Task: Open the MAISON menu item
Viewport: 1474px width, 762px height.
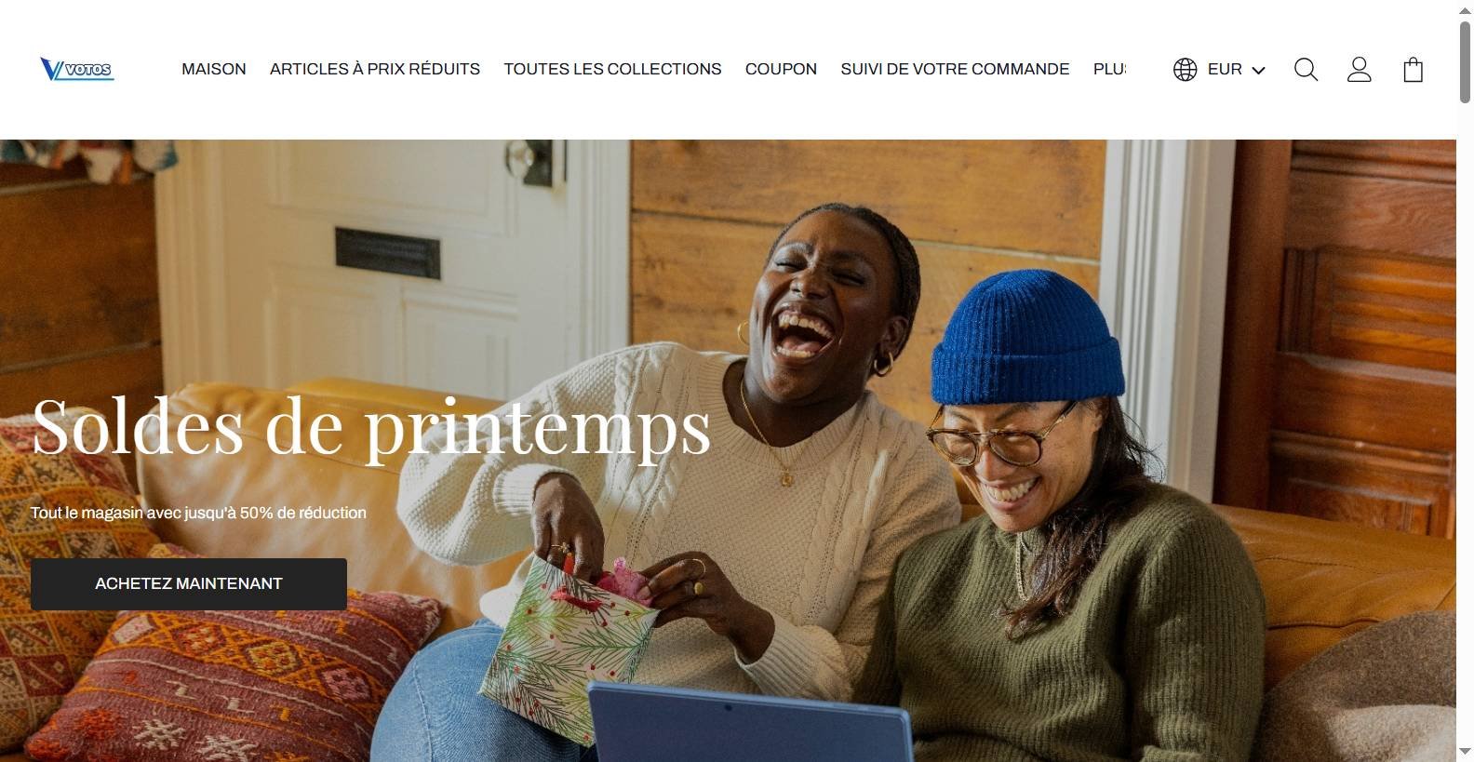Action: point(214,70)
